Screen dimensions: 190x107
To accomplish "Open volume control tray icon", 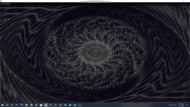I will click(x=173, y=105).
